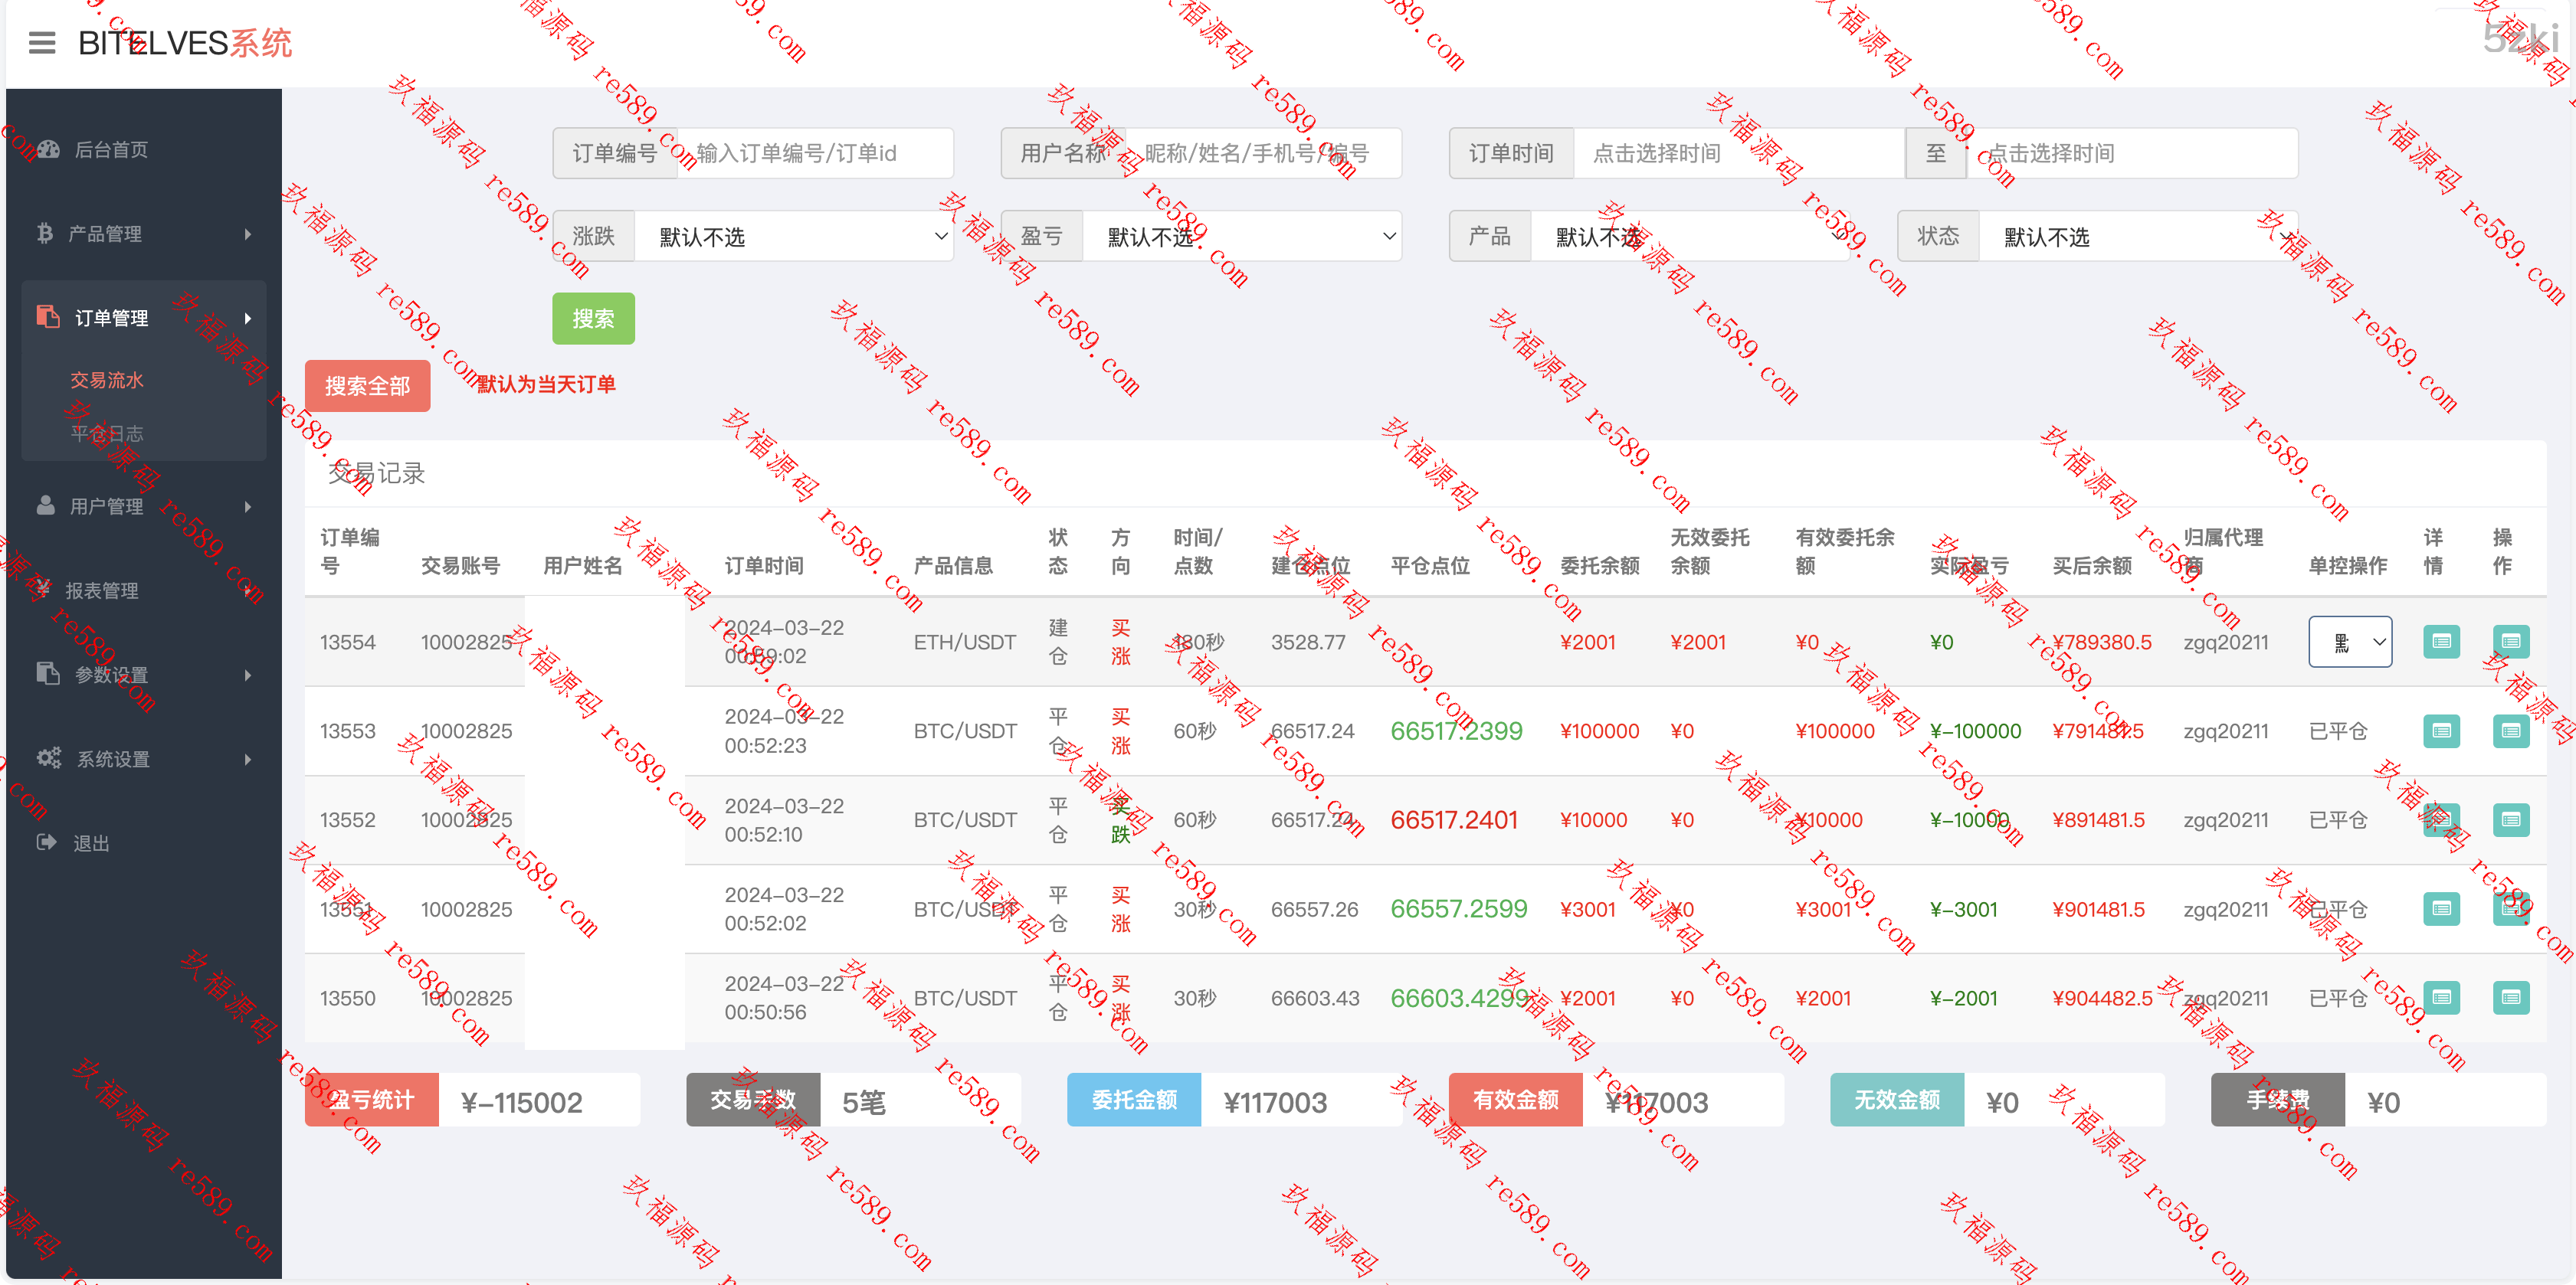Open 单控操作 dropdown for order 13554
The height and width of the screenshot is (1285, 2576).
click(2349, 642)
